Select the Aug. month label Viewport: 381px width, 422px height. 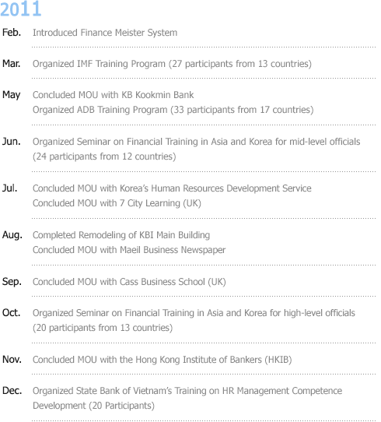pos(12,235)
